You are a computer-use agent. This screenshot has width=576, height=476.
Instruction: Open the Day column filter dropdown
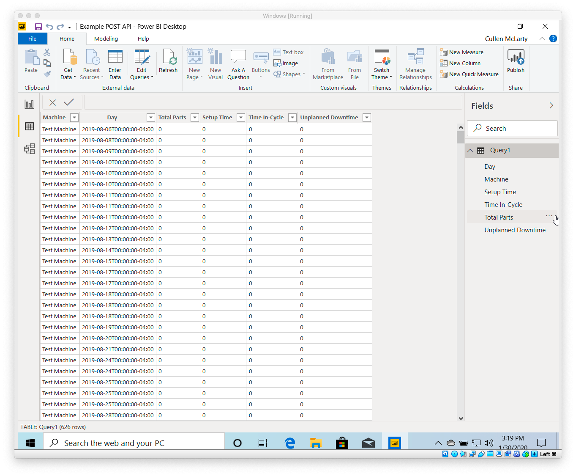150,118
